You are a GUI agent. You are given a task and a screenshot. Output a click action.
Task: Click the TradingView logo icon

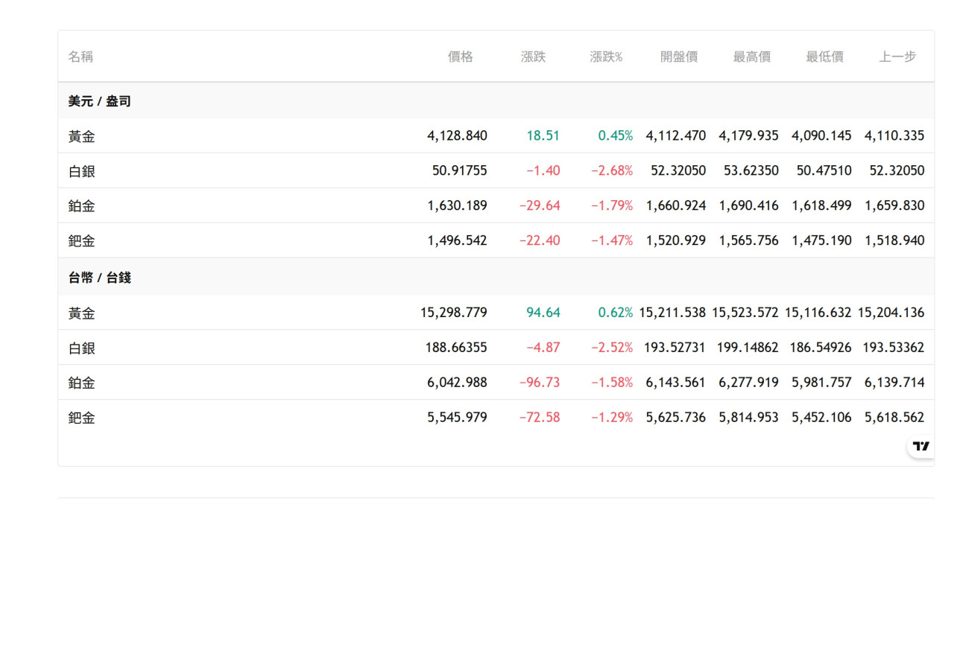921,447
